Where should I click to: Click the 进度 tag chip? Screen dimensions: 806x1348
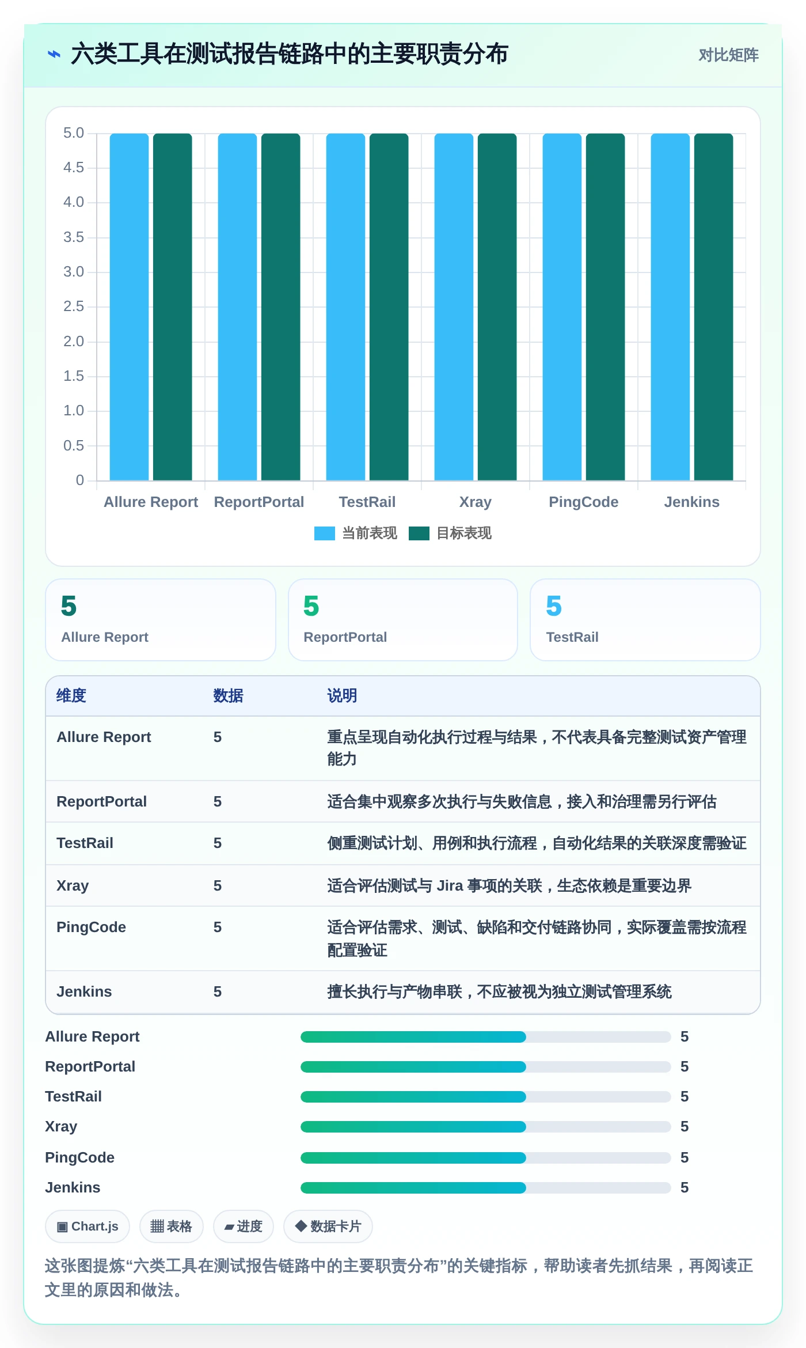pyautogui.click(x=243, y=1226)
